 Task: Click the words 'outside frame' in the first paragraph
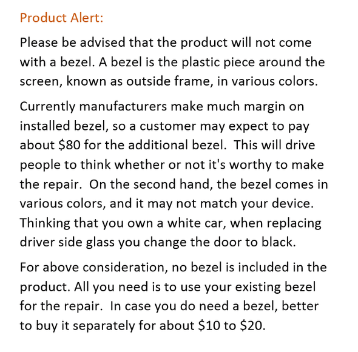(168, 81)
